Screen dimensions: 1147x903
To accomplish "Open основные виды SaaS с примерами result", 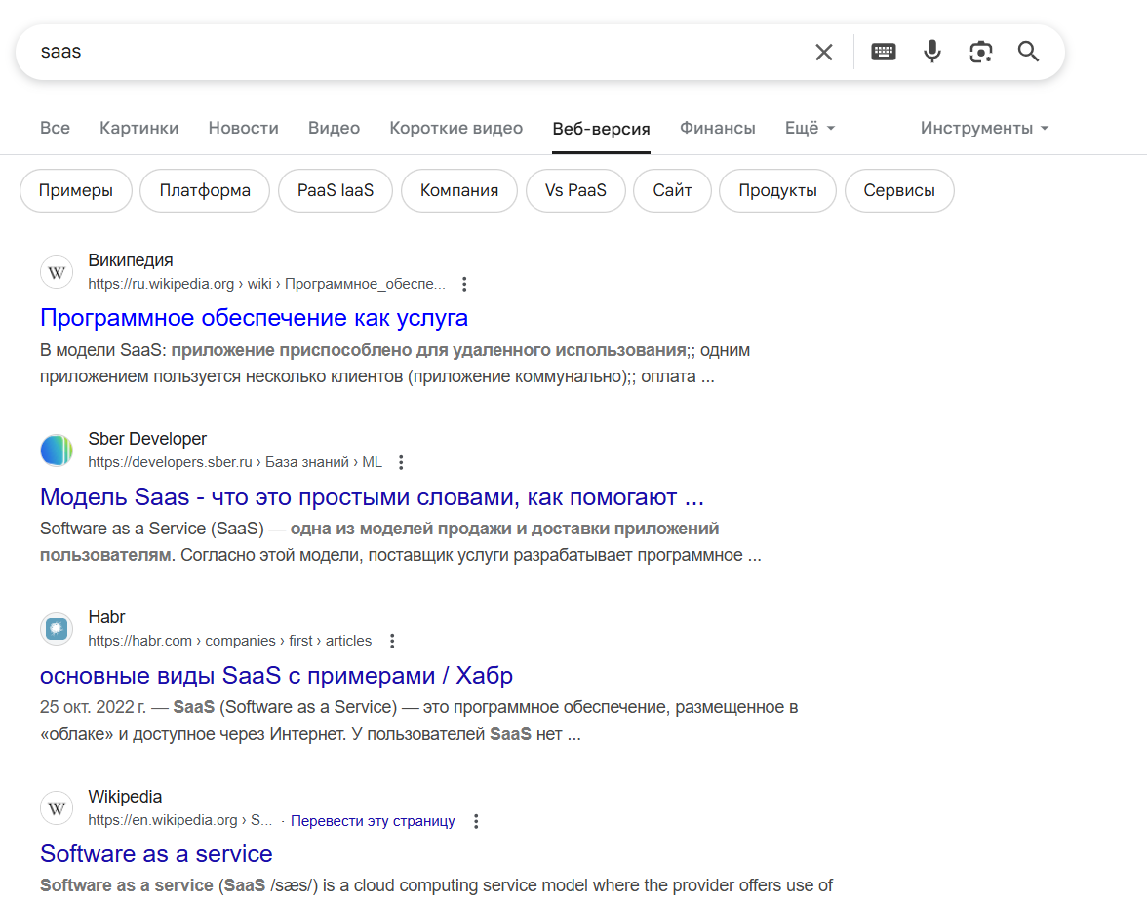I will coord(276,676).
